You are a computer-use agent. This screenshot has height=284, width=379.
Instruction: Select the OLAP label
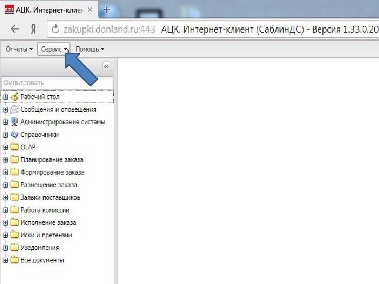28,147
